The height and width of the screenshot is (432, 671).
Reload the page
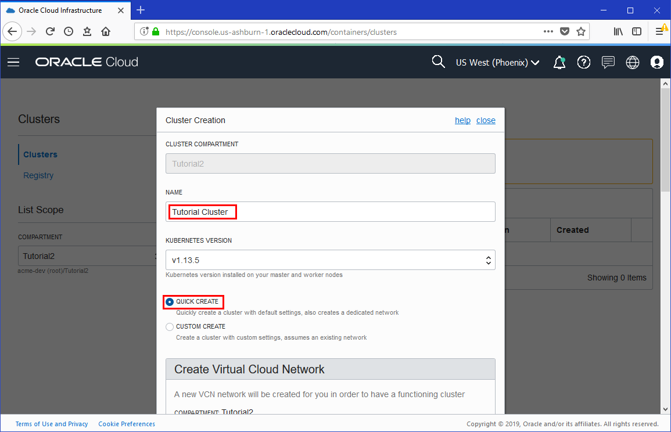tap(50, 32)
